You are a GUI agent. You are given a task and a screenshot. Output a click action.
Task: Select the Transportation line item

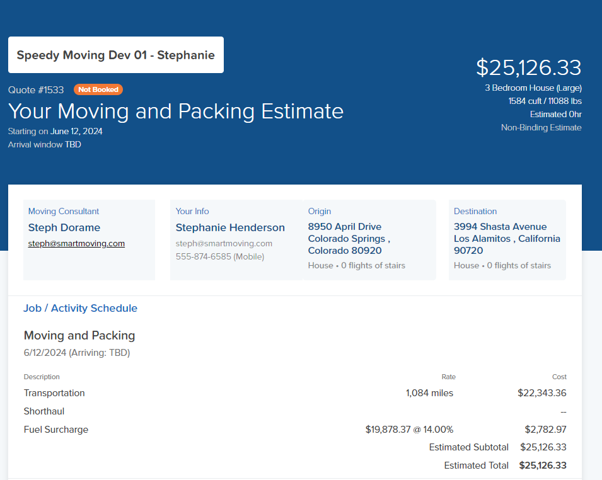coord(54,392)
